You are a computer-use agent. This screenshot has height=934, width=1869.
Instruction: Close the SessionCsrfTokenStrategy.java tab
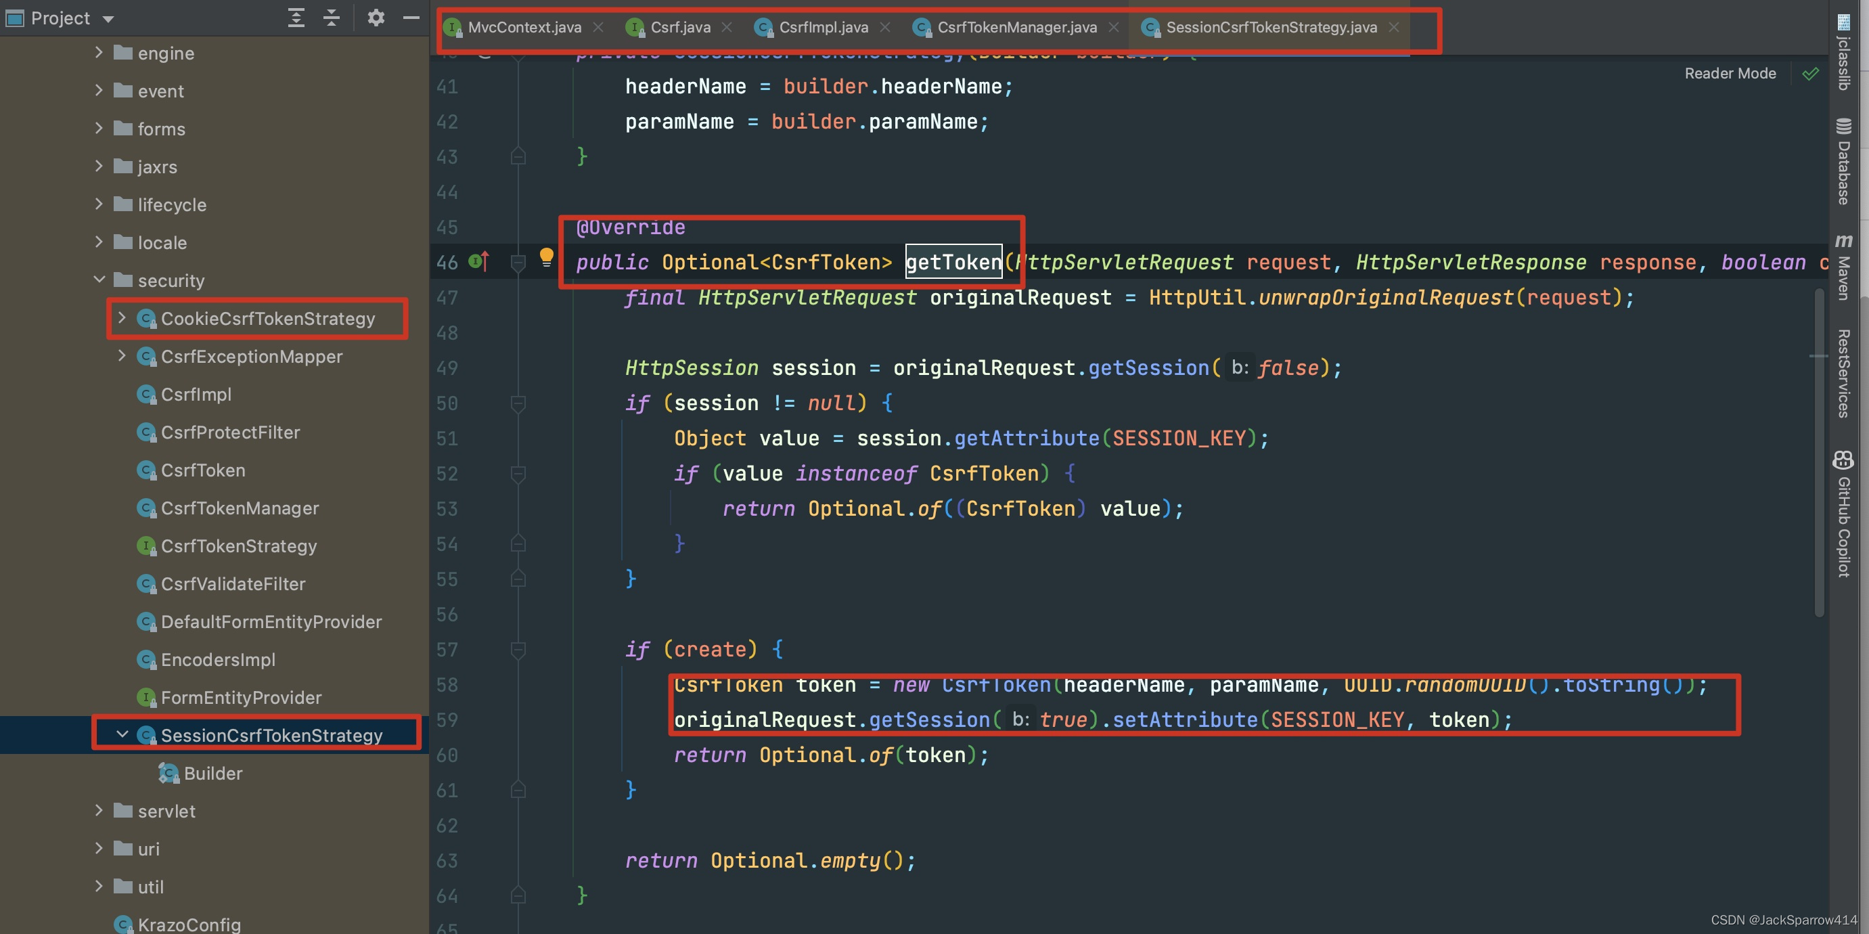(1394, 28)
